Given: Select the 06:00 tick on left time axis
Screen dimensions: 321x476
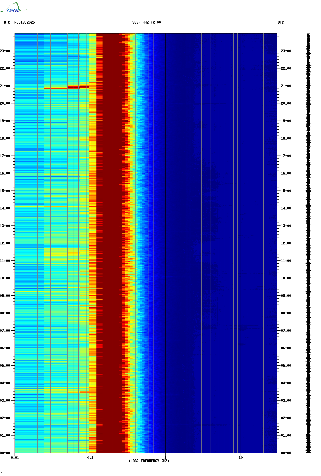Looking at the screenshot, I should coord(5,348).
